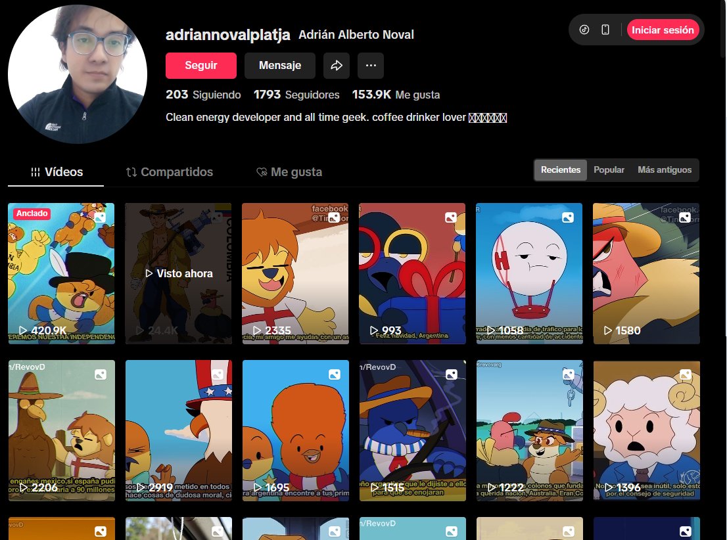Select the Más antiguos sort option
This screenshot has height=540, width=727.
pyautogui.click(x=665, y=169)
